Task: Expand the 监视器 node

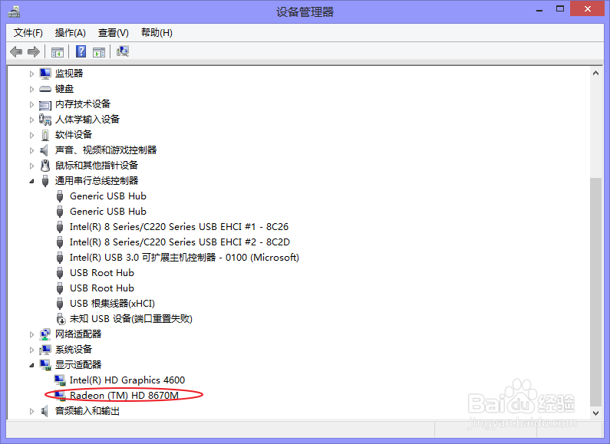Action: [31, 74]
